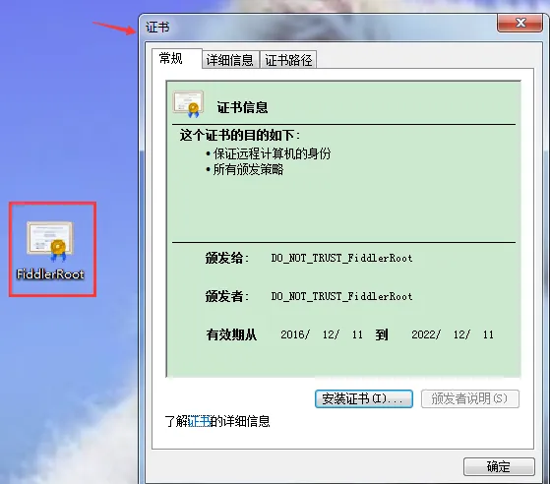The height and width of the screenshot is (484, 550).
Task: Confirm the dialog with 确定
Action: pos(499,466)
